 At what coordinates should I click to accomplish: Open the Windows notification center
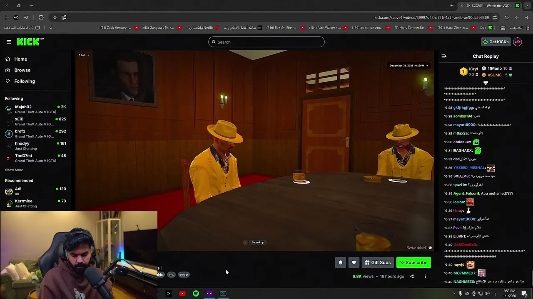coord(524,294)
